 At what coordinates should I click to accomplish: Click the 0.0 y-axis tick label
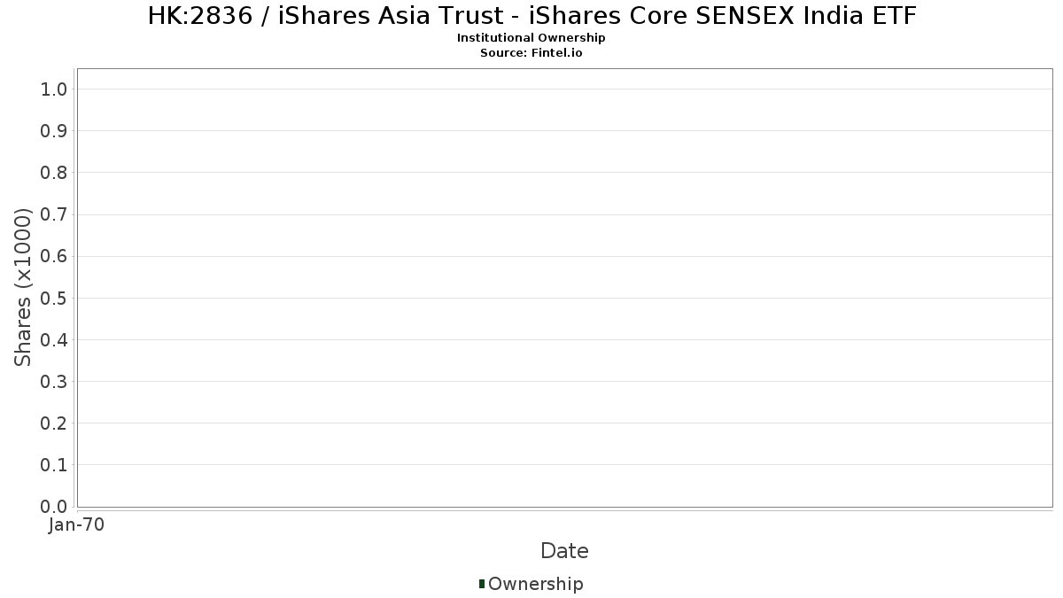(x=54, y=506)
